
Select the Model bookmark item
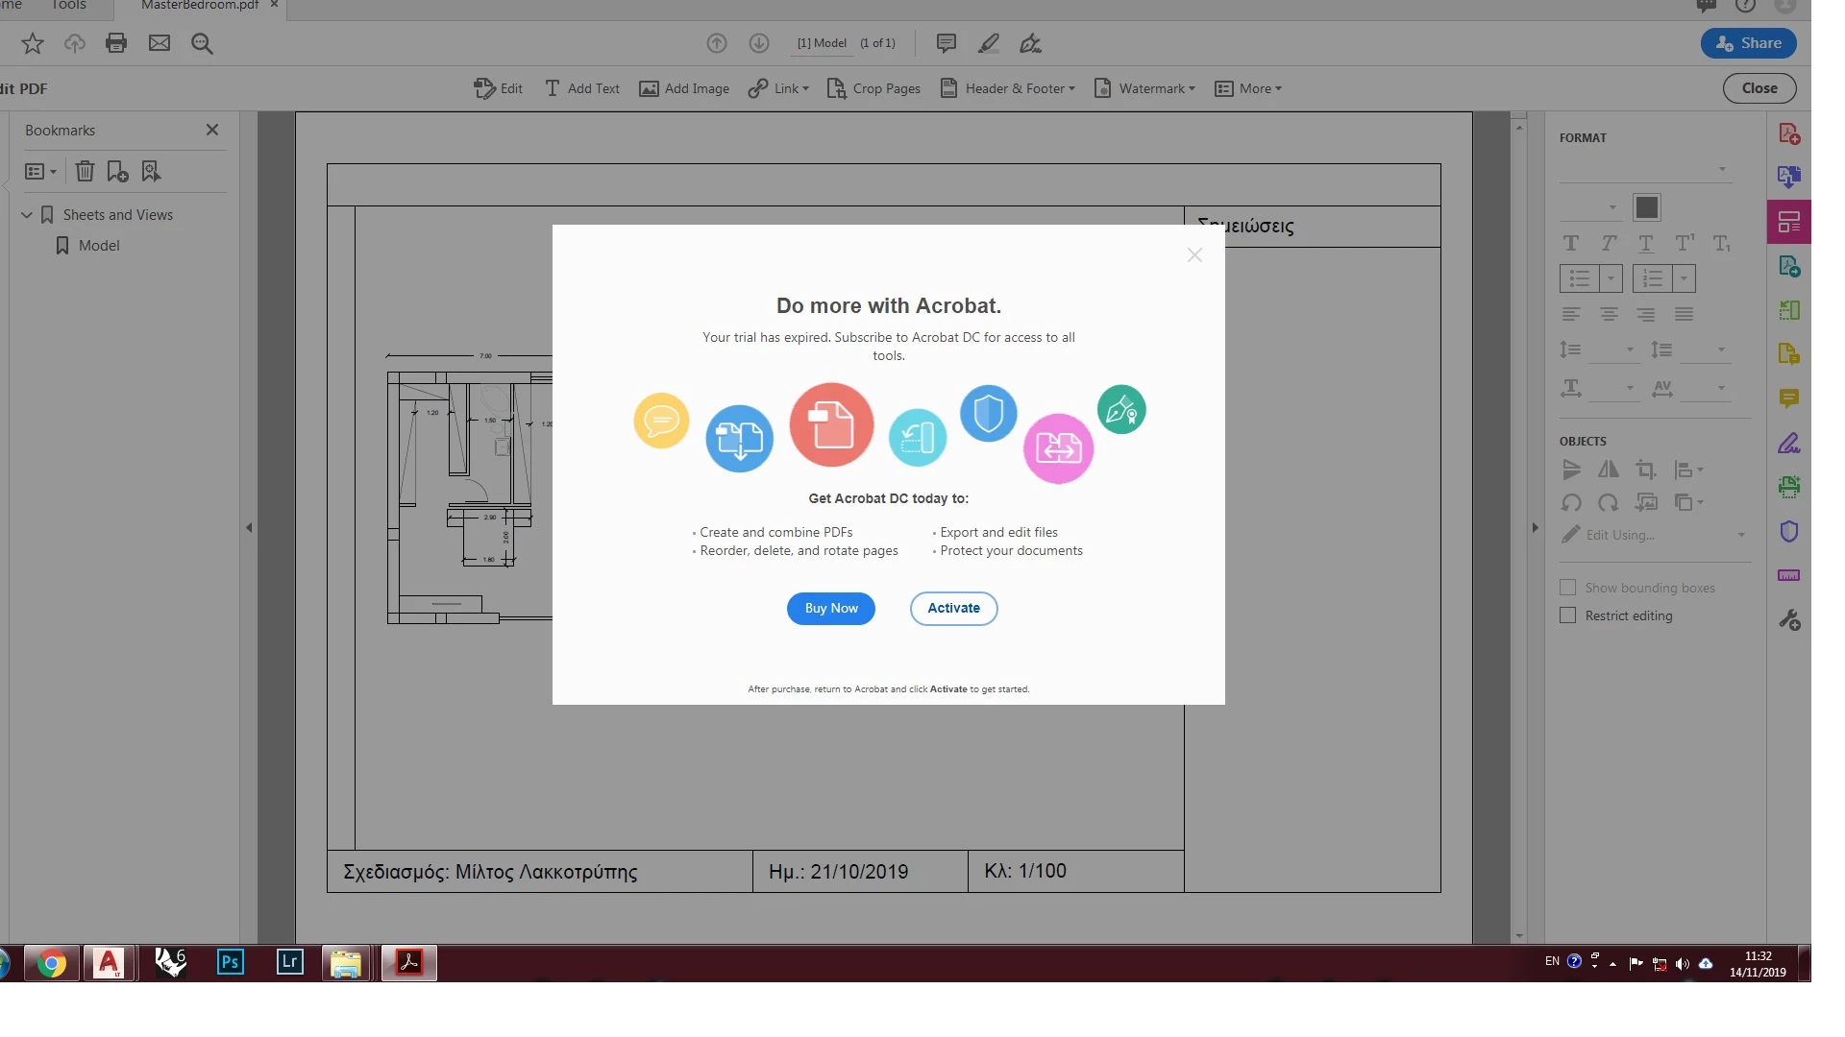(99, 246)
